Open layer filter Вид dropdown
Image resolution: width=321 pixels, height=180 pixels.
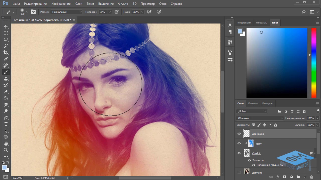point(252,111)
